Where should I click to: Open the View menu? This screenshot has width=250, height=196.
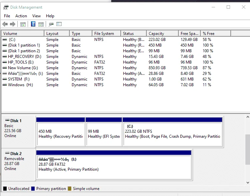pyautogui.click(x=36, y=16)
